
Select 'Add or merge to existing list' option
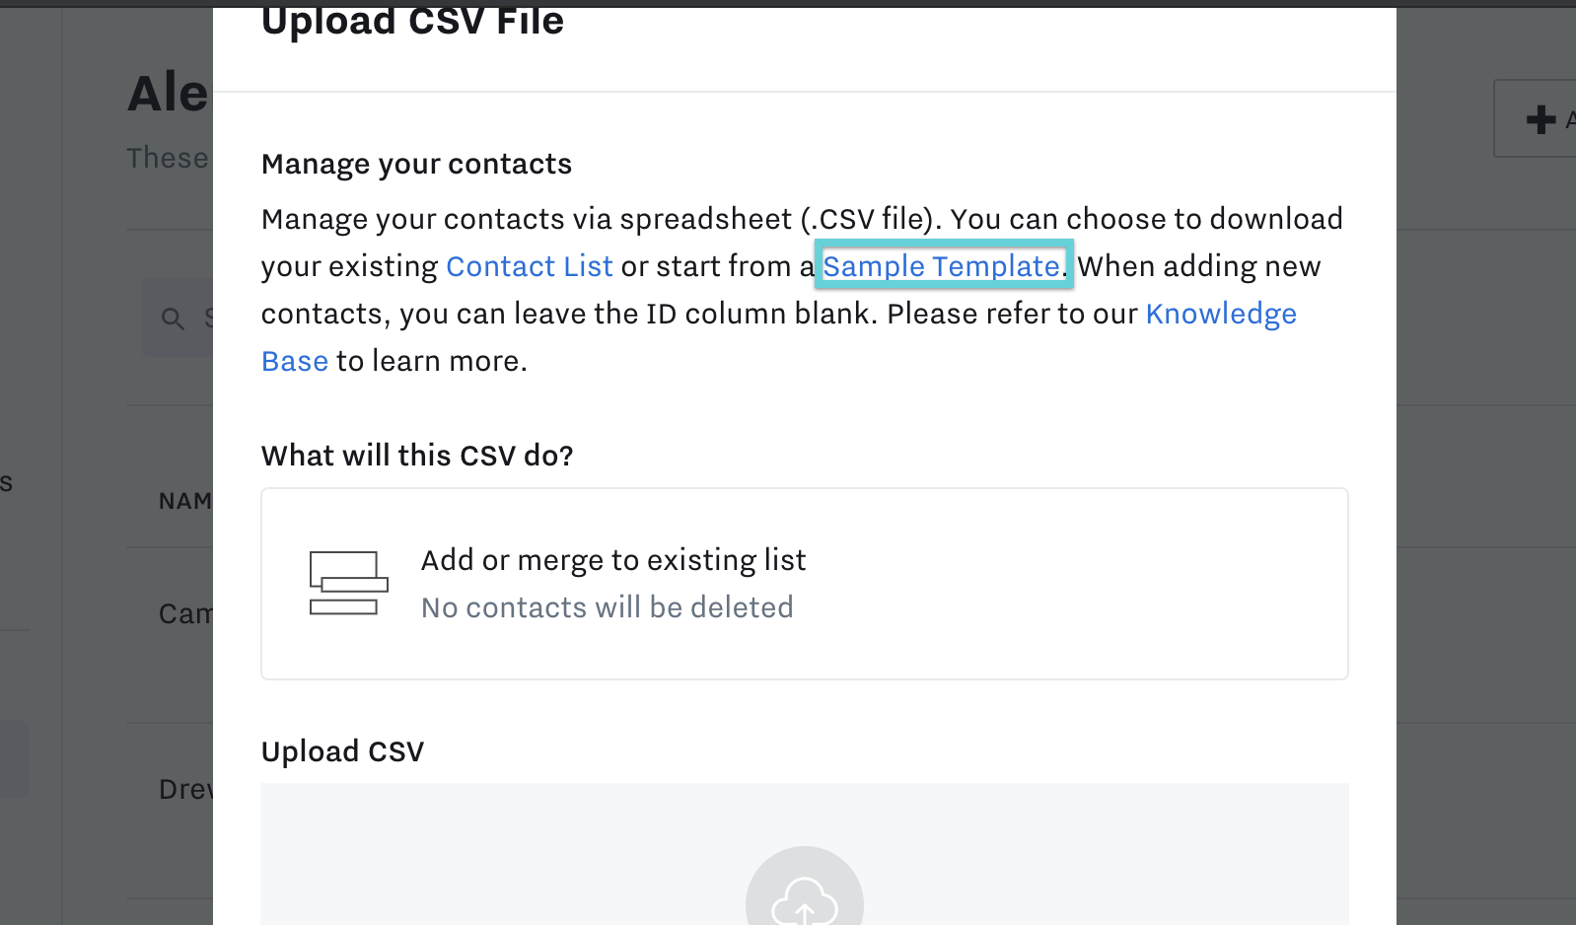(805, 583)
